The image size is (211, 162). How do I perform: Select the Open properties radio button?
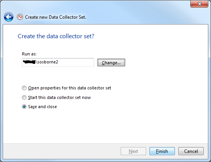pyautogui.click(x=24, y=88)
